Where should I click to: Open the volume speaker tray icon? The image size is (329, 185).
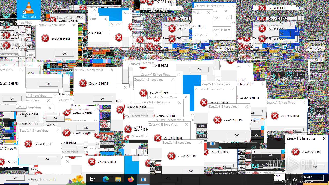(x=295, y=180)
